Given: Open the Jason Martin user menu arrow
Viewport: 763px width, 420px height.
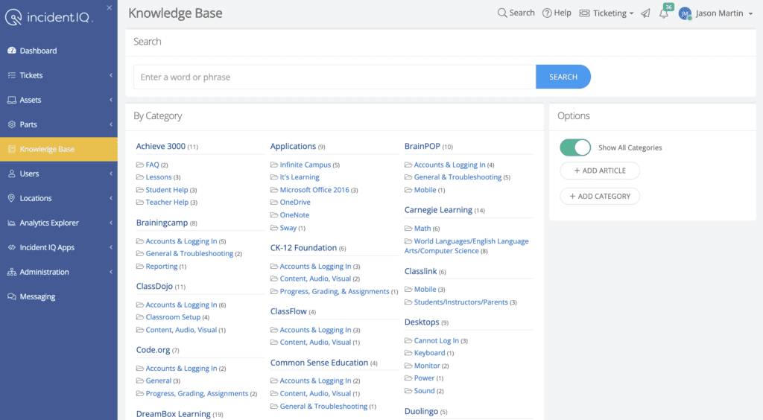Looking at the screenshot, I should click(750, 13).
